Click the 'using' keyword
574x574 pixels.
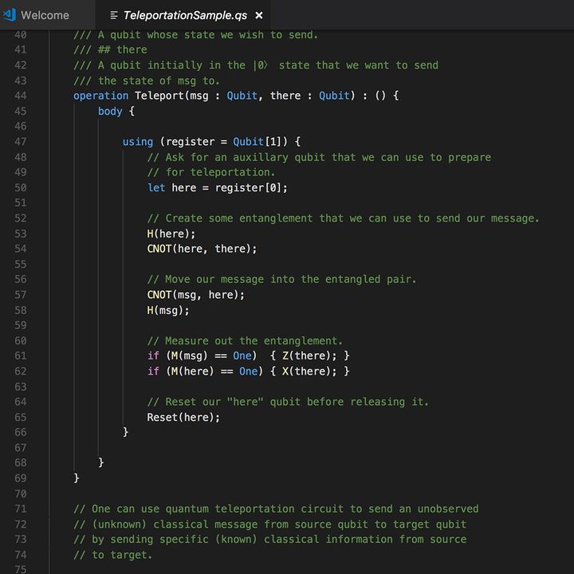coord(138,142)
